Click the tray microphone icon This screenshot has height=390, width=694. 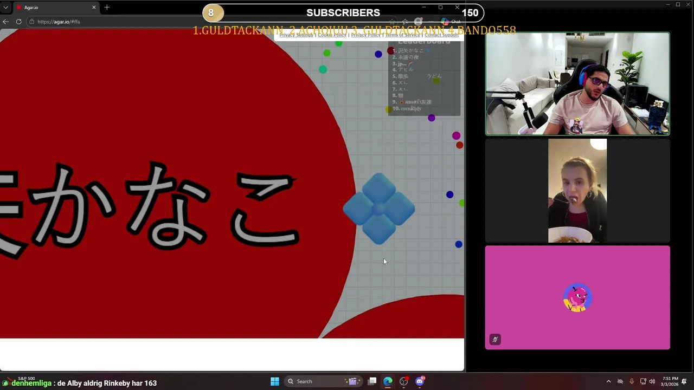632,381
